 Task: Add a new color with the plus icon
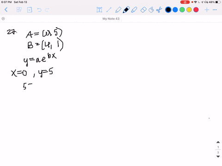click(x=207, y=10)
